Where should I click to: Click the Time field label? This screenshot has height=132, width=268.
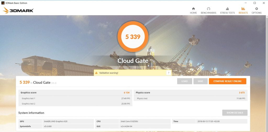coord(176,122)
